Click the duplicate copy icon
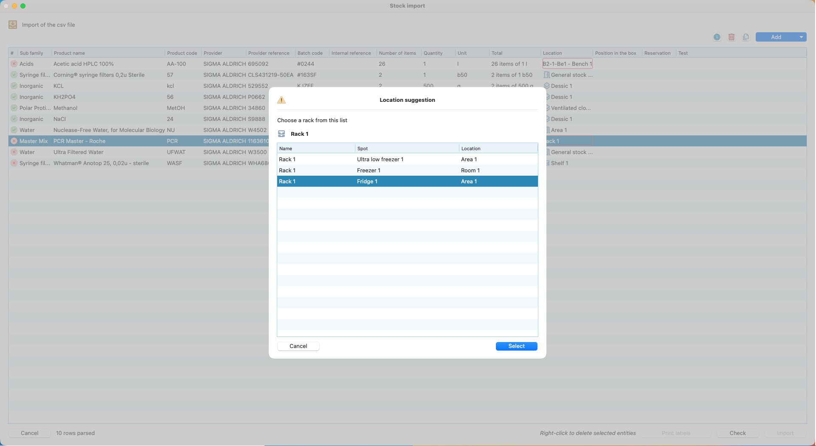This screenshot has height=446, width=816. pyautogui.click(x=746, y=37)
